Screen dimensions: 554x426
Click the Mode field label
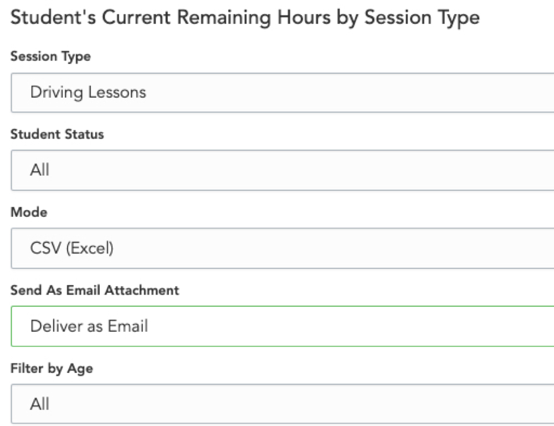(29, 212)
